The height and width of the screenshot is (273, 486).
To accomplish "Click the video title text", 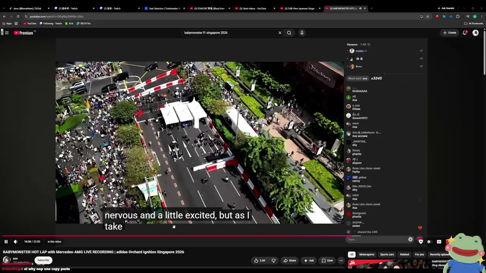I will point(93,252).
